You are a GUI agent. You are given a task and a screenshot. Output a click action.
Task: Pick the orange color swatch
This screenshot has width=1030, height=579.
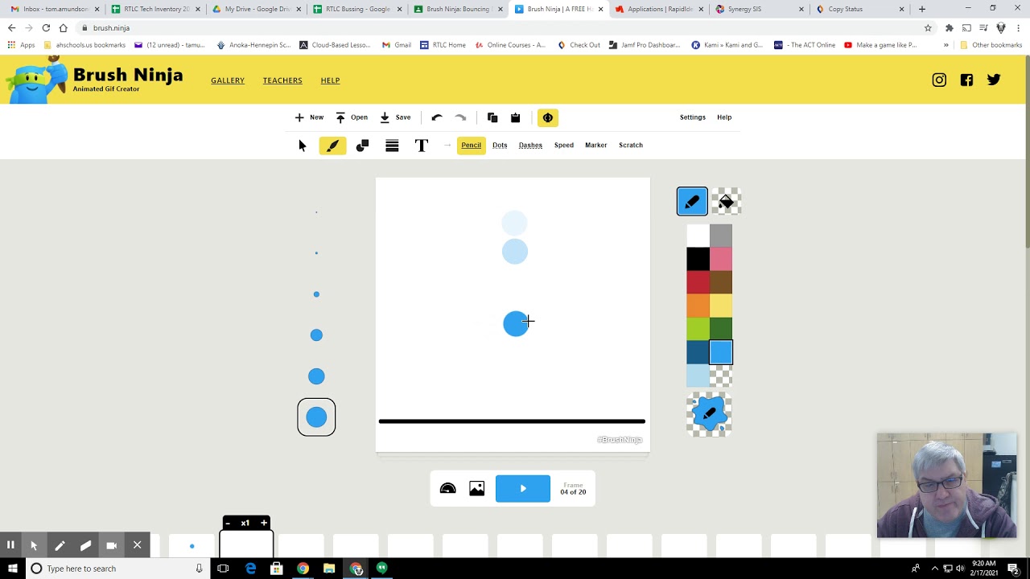(x=698, y=306)
